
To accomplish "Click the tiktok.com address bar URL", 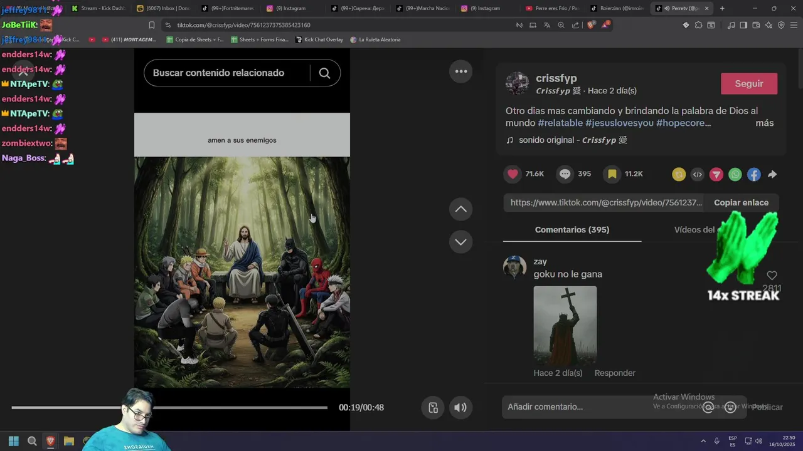I will click(243, 25).
